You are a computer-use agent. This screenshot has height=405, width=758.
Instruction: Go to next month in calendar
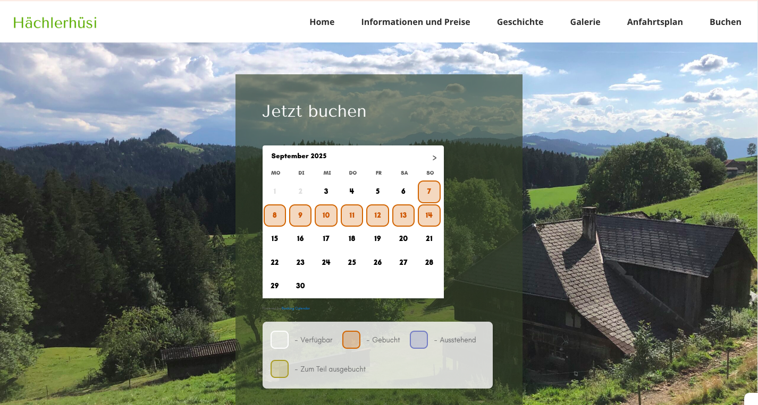tap(434, 158)
